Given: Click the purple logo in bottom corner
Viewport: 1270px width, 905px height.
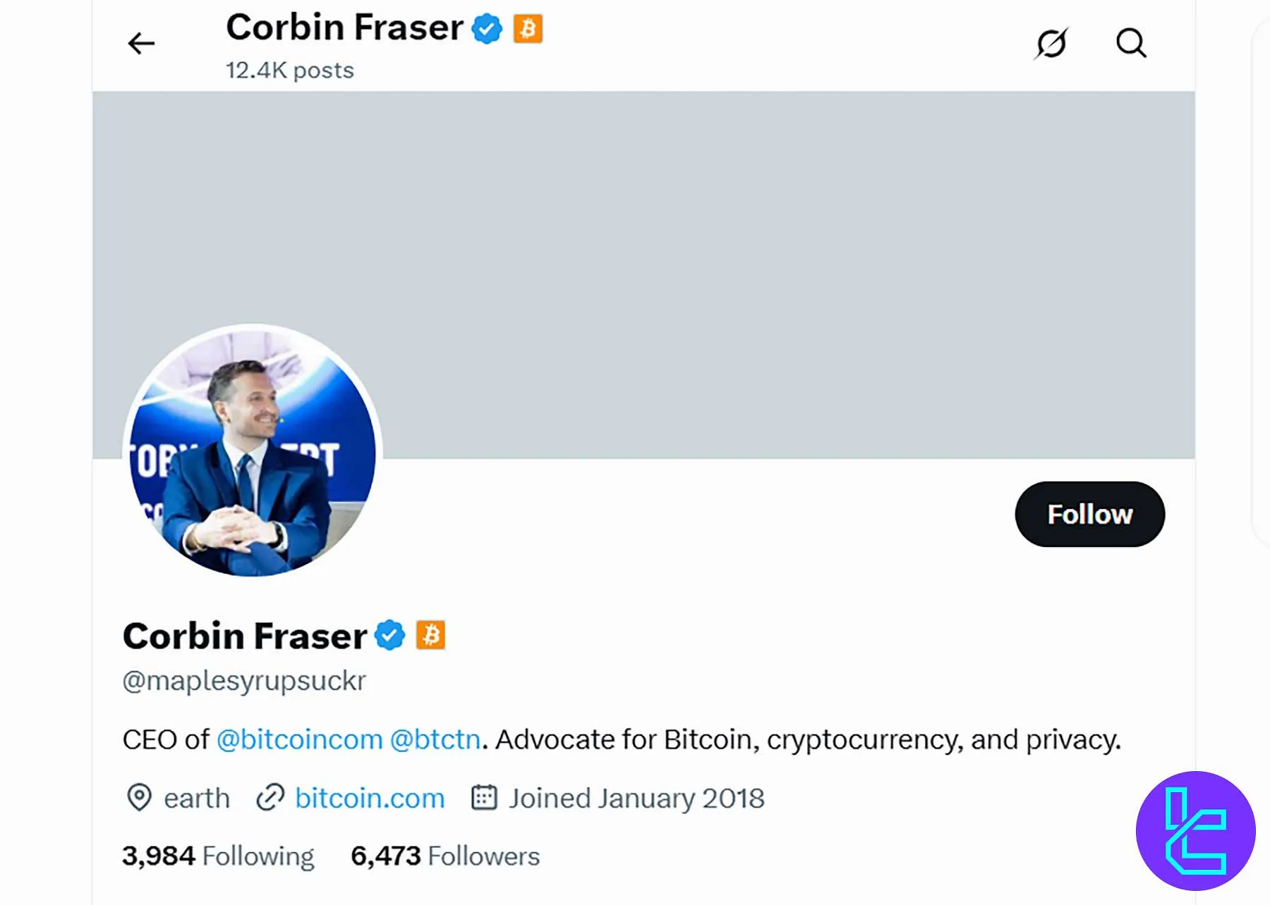Looking at the screenshot, I should (x=1195, y=831).
